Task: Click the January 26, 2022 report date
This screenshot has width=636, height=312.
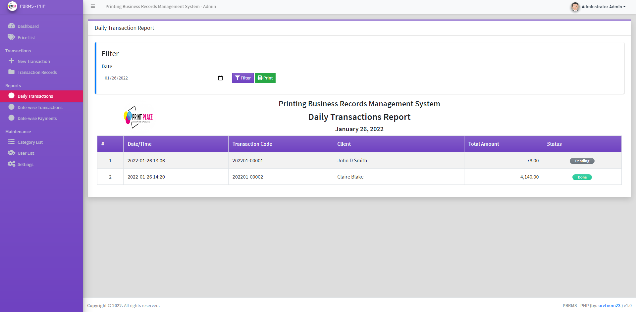Action: (359, 129)
